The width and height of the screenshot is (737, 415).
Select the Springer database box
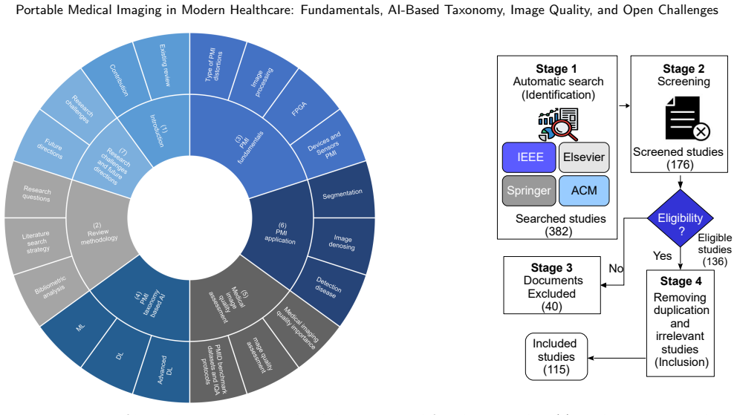coord(529,191)
